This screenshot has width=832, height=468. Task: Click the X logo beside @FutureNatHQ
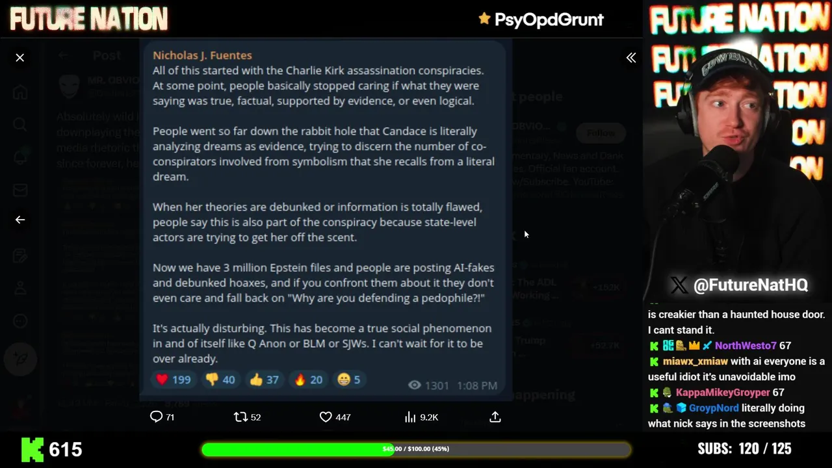point(679,285)
